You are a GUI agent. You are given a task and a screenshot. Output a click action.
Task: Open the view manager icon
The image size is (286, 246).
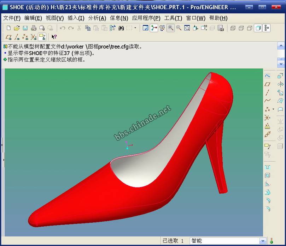tap(221, 28)
